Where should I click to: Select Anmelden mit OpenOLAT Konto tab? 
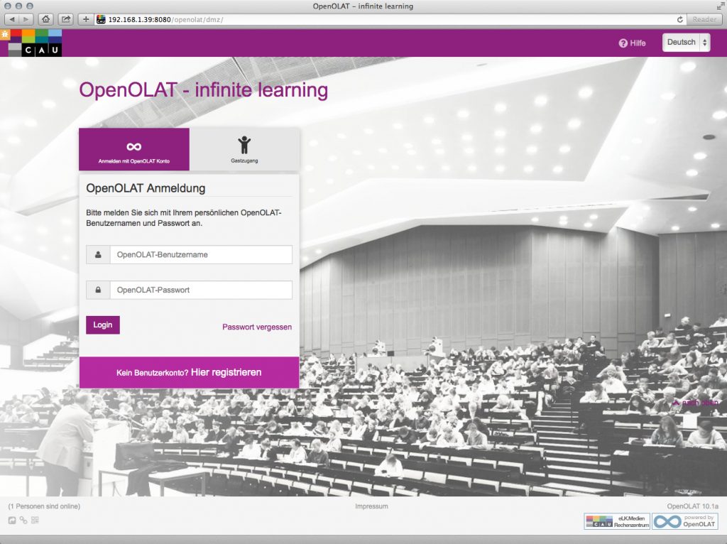134,150
